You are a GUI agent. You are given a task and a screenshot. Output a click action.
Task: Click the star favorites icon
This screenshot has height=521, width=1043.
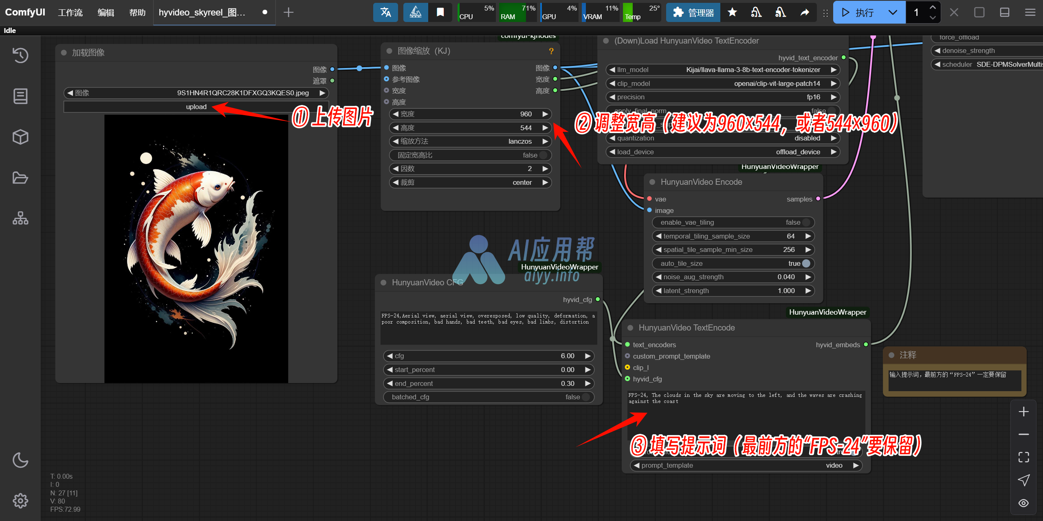click(x=732, y=12)
